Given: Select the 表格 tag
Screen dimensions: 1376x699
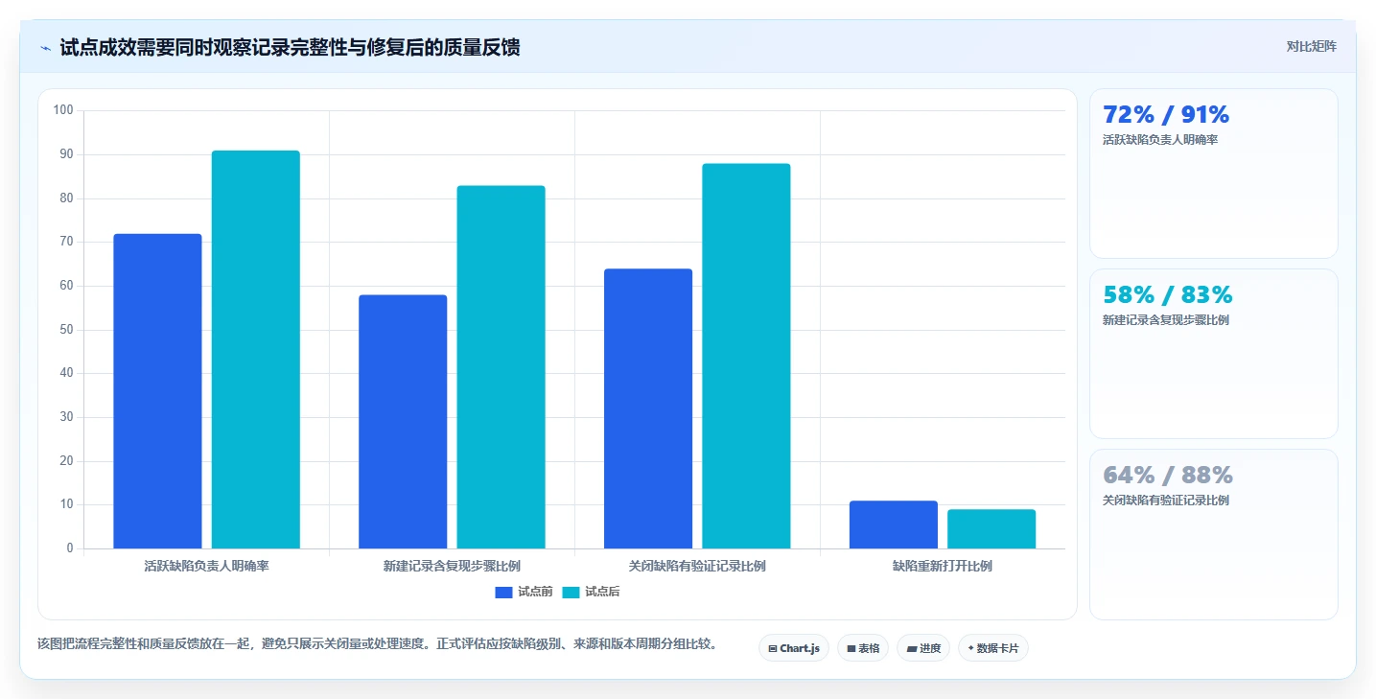Looking at the screenshot, I should pyautogui.click(x=863, y=648).
